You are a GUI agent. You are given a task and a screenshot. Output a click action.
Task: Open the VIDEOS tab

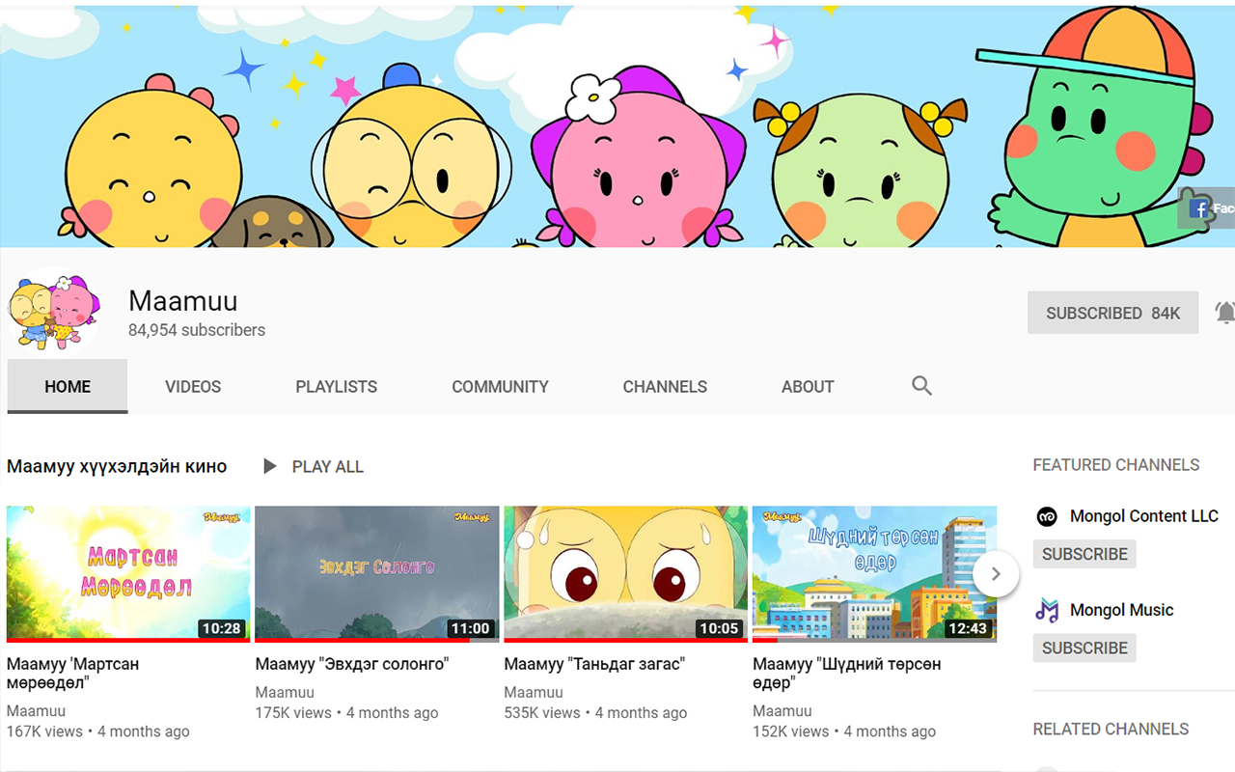coord(193,387)
